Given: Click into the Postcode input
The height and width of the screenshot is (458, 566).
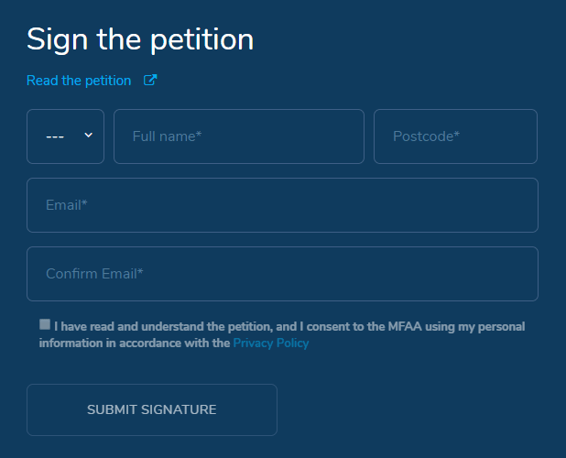Looking at the screenshot, I should tap(455, 136).
